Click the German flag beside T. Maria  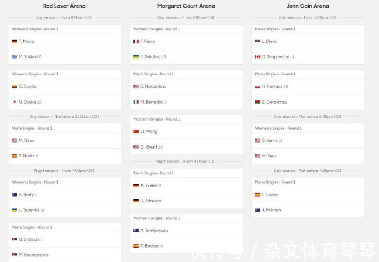pyautogui.click(x=14, y=42)
